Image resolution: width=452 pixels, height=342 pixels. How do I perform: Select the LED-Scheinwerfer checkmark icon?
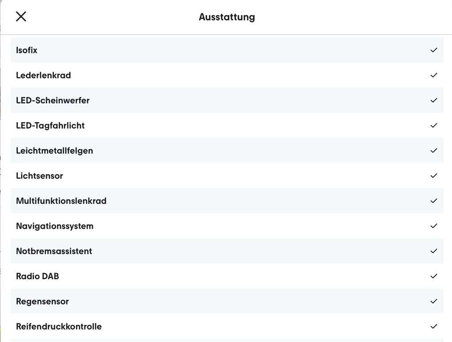point(434,100)
